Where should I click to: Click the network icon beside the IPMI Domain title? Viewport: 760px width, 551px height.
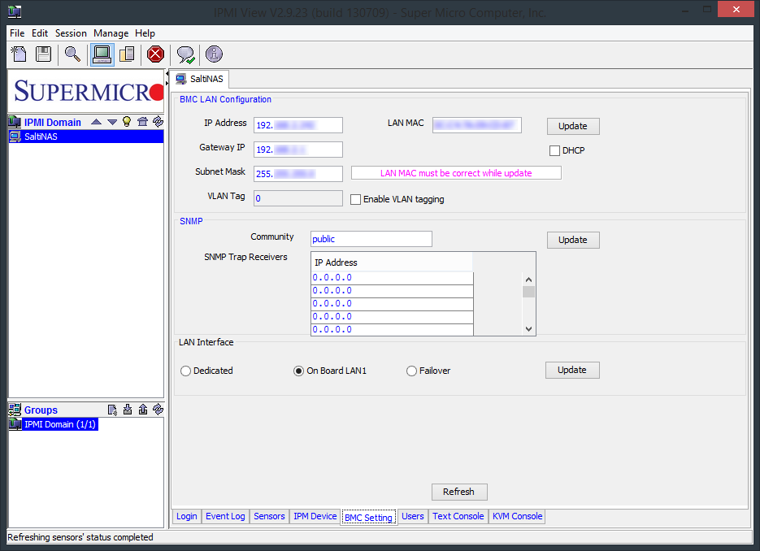click(x=15, y=122)
